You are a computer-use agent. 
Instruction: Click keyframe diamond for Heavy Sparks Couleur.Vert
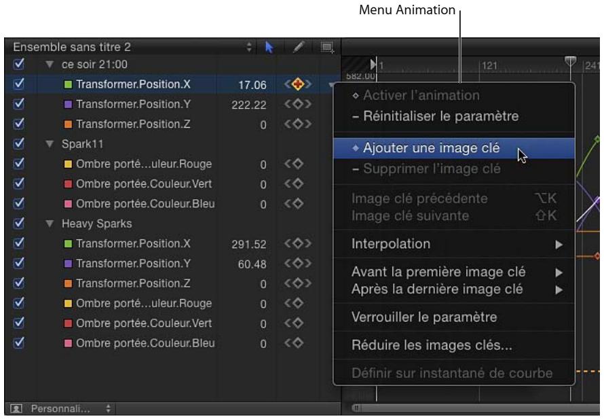coord(298,323)
